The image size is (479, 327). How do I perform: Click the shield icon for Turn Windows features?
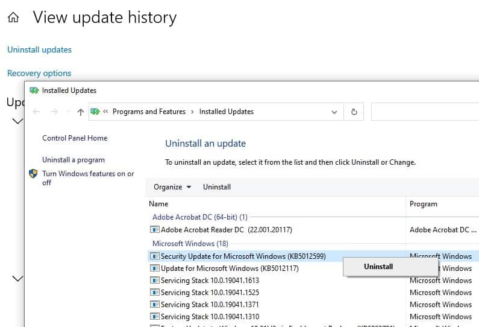pos(33,174)
